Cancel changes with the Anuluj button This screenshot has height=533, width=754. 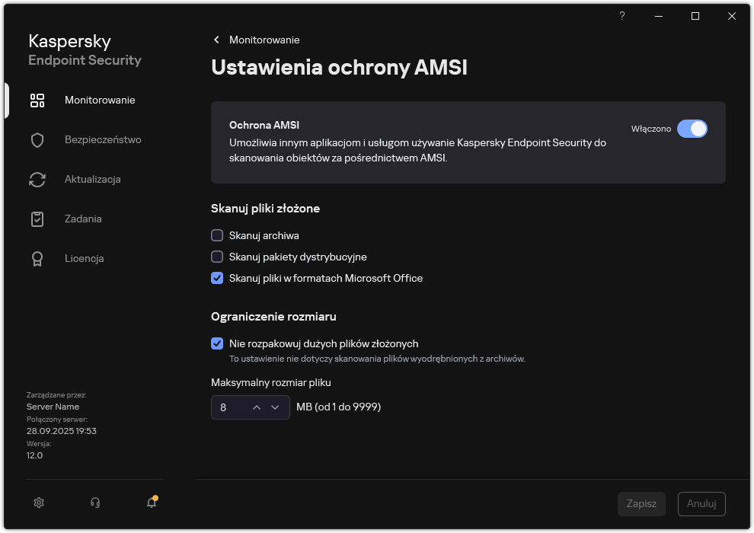pyautogui.click(x=701, y=503)
